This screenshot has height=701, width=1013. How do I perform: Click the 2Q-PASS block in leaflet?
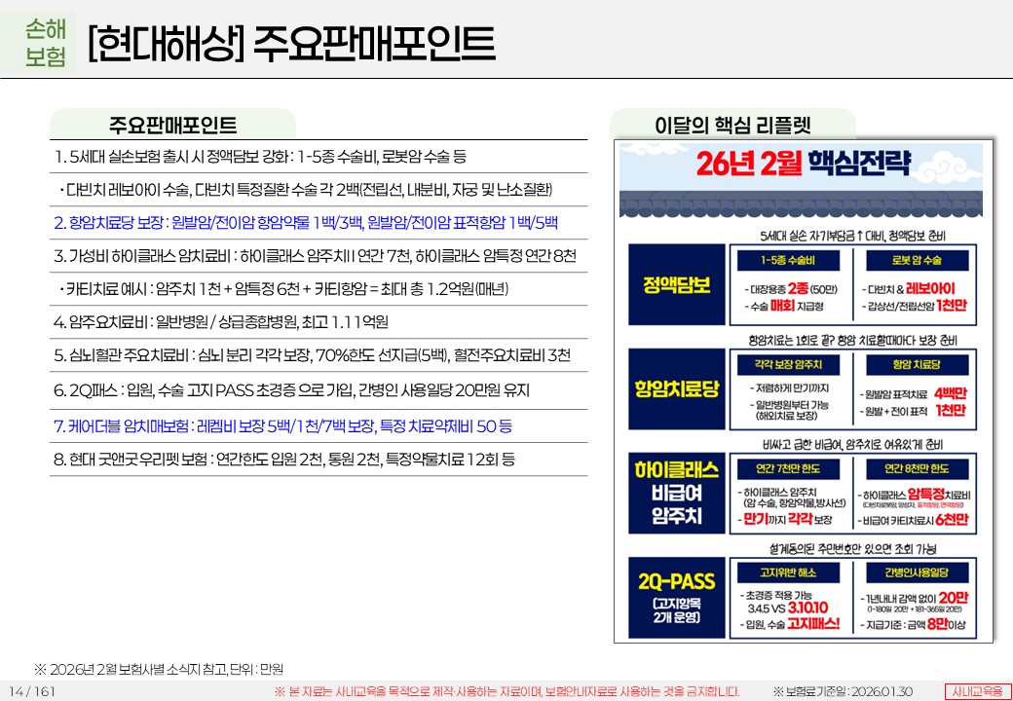pyautogui.click(x=676, y=594)
